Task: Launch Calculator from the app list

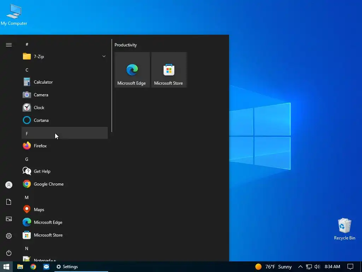Action: point(65,82)
